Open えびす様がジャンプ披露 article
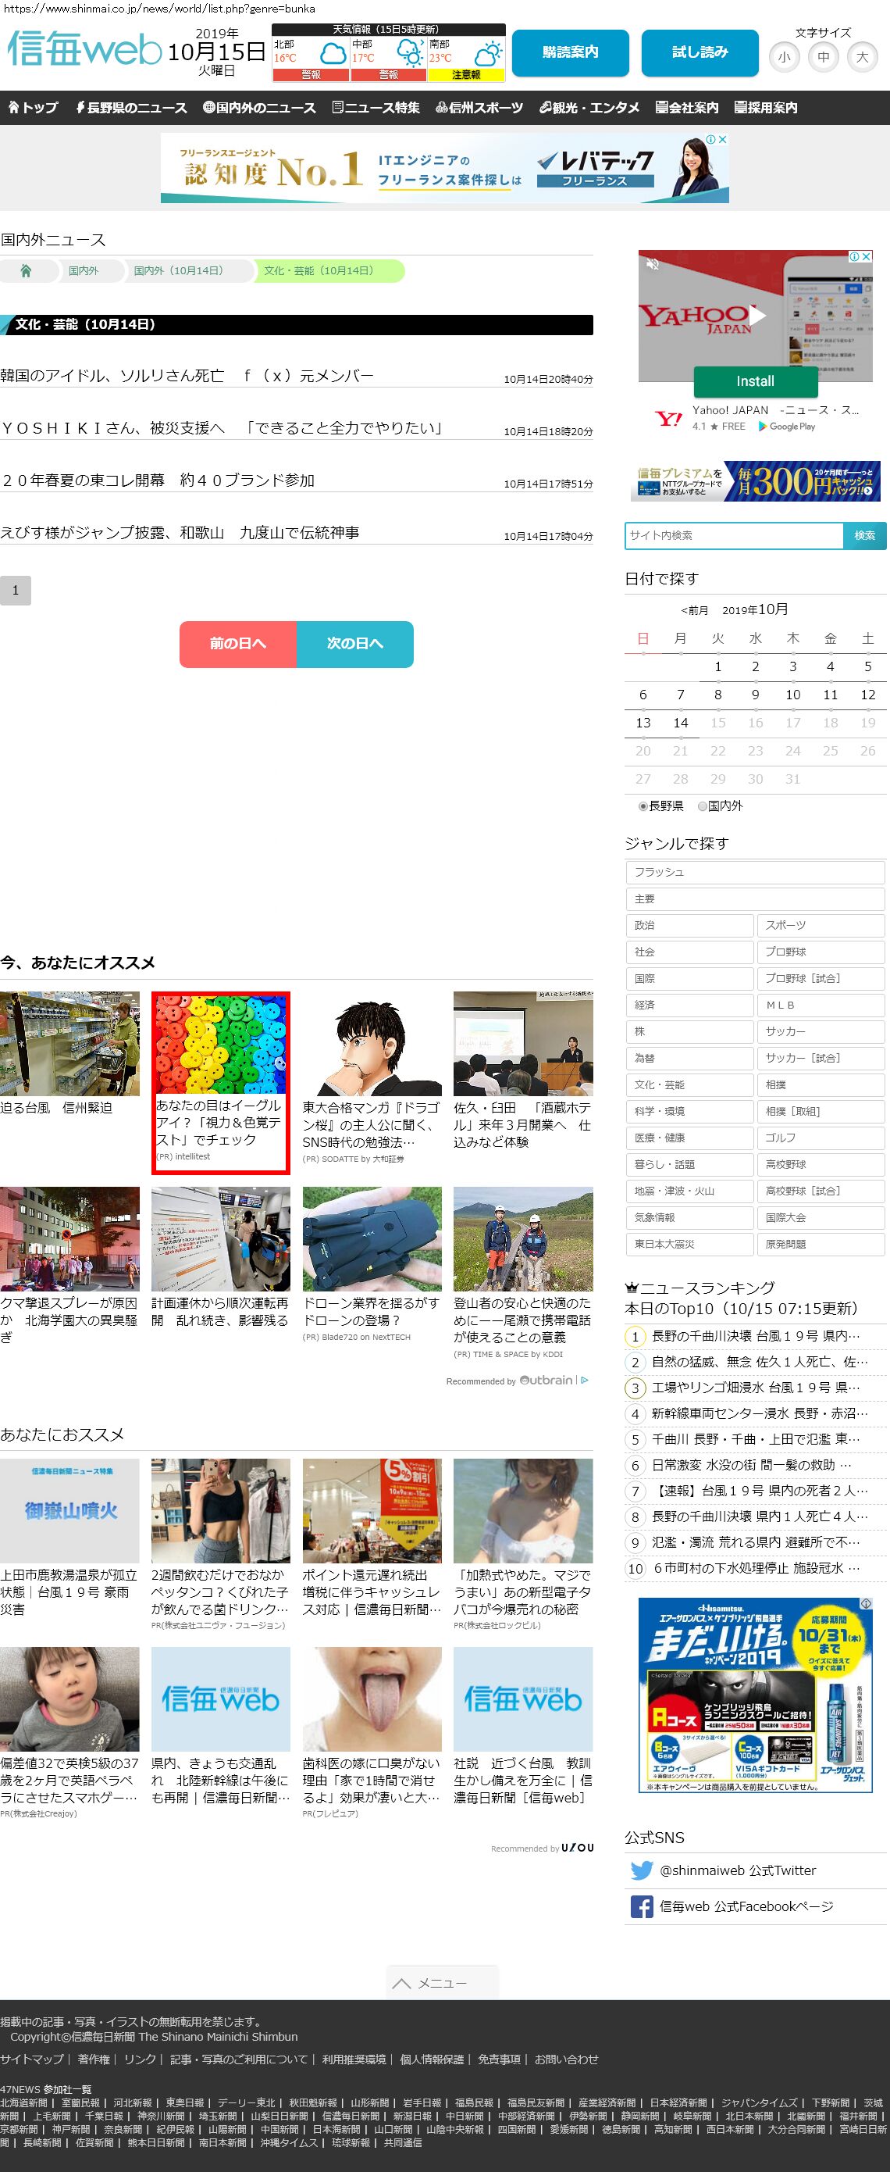Image resolution: width=890 pixels, height=2172 pixels. 180,533
